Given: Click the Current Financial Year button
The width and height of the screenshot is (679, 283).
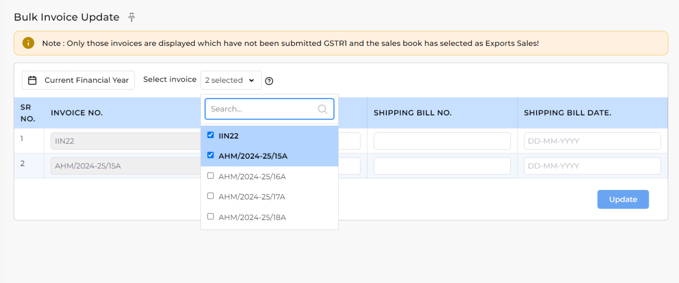Looking at the screenshot, I should [x=78, y=80].
